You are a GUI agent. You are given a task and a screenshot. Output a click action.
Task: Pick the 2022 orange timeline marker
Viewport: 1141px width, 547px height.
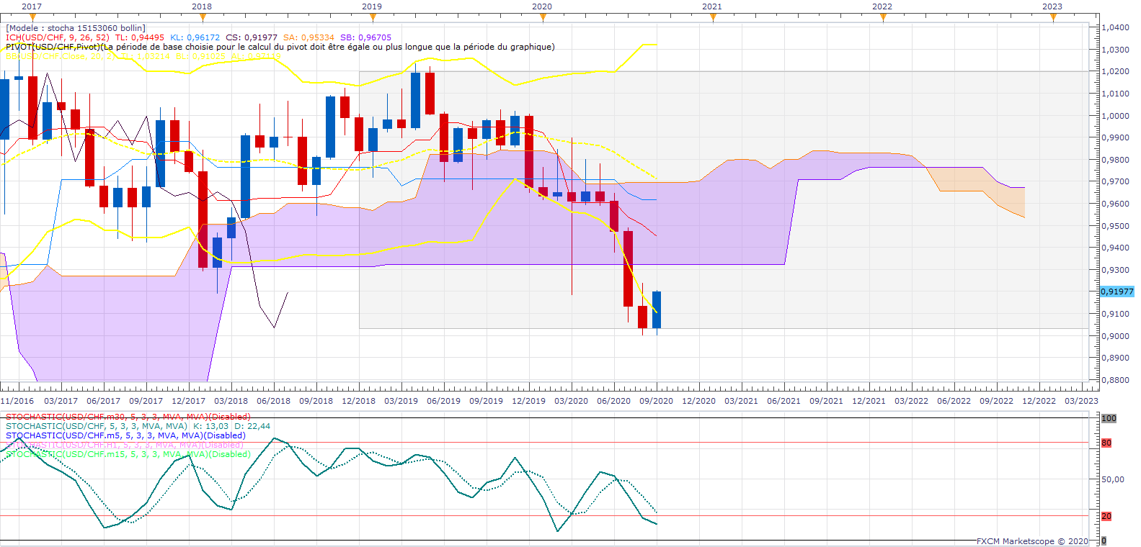click(x=883, y=17)
